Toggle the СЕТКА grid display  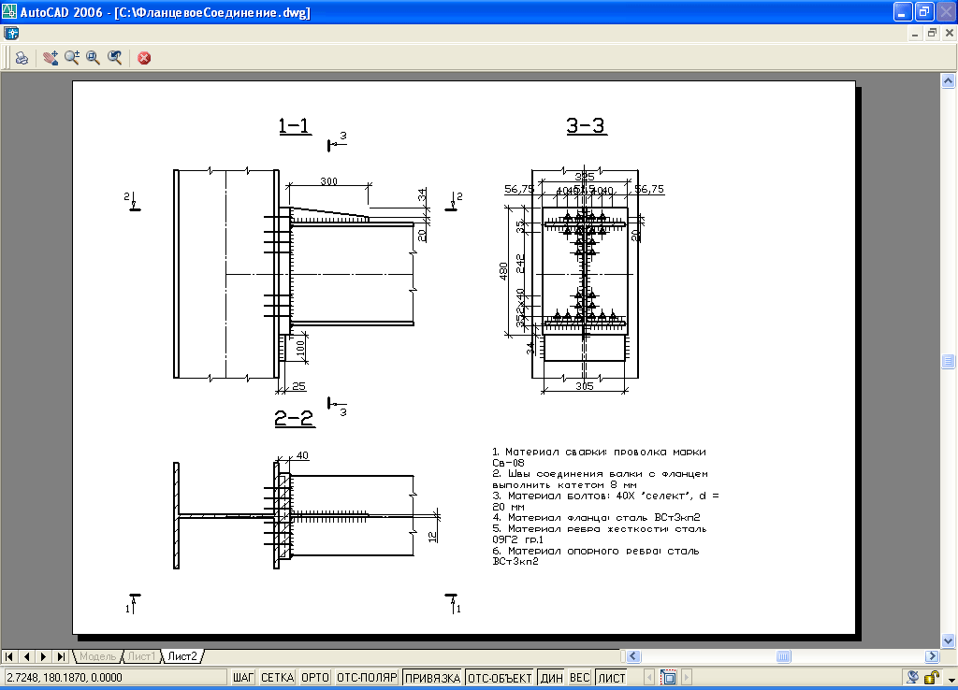pos(278,678)
